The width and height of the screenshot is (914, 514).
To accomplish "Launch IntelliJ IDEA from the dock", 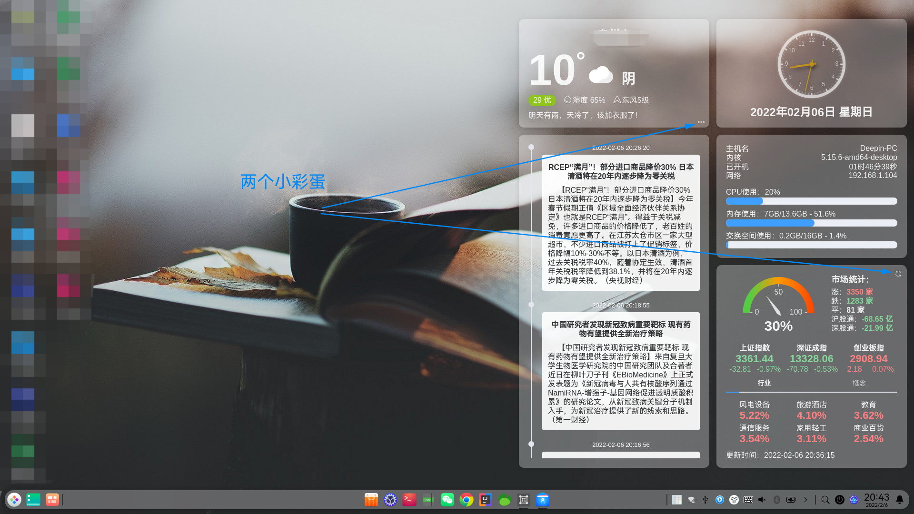I will point(485,500).
